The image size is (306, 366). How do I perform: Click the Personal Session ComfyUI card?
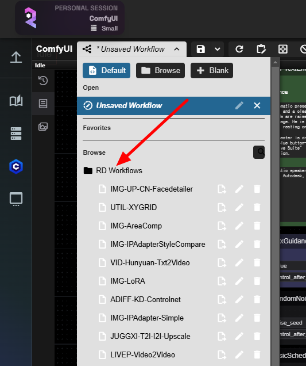[x=69, y=18]
